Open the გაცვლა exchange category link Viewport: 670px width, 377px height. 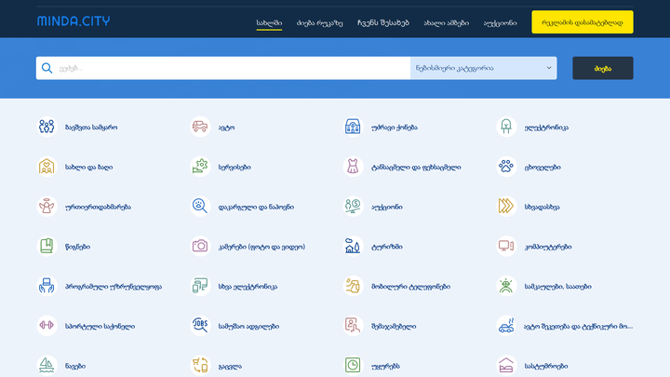click(230, 367)
